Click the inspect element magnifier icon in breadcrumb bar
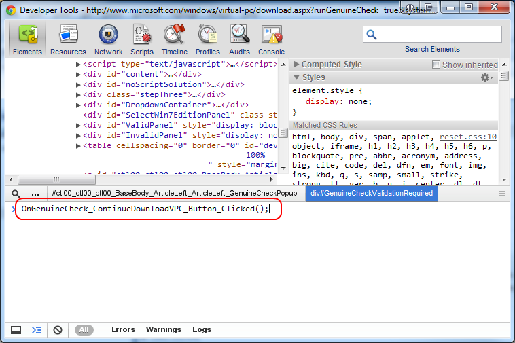Screen dimensions: 515x343 (16, 194)
